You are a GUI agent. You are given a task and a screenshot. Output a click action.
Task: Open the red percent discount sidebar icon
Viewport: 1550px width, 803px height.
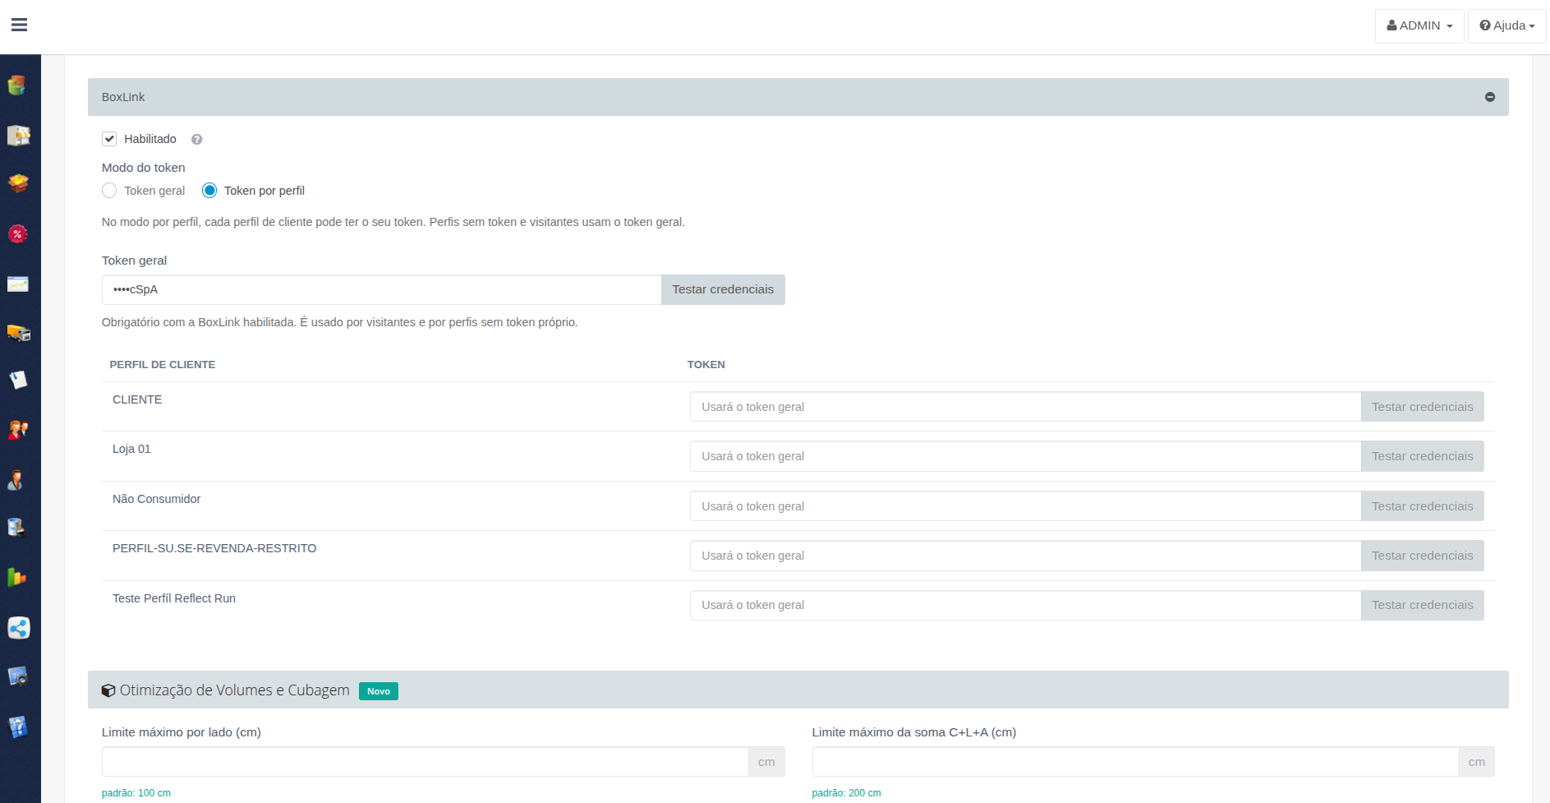point(18,233)
